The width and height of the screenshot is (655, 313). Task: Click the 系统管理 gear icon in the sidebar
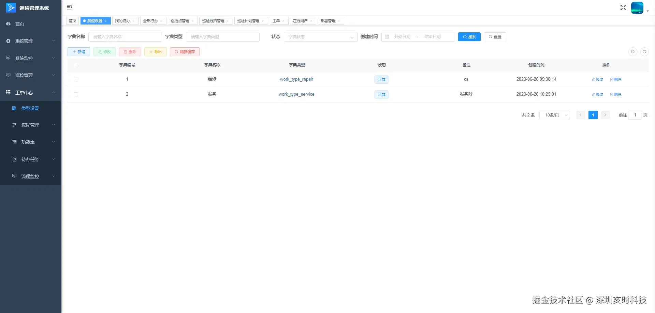click(8, 41)
